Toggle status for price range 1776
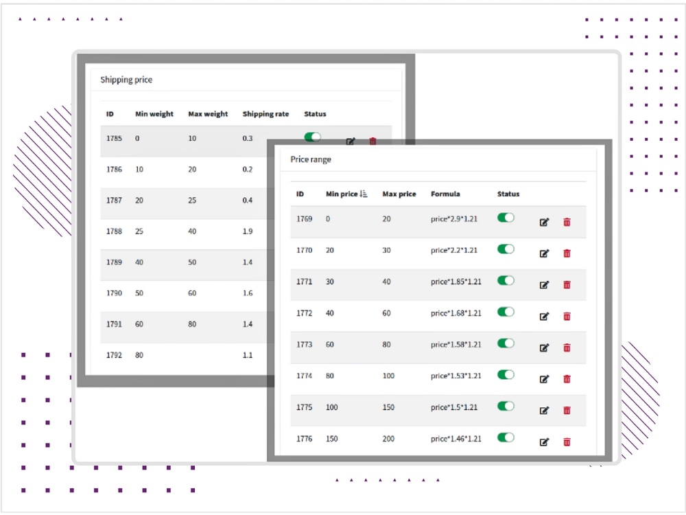 (506, 437)
